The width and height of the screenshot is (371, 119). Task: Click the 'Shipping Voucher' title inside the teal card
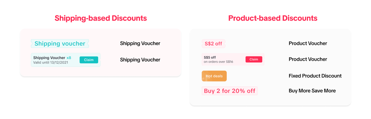[49, 58]
